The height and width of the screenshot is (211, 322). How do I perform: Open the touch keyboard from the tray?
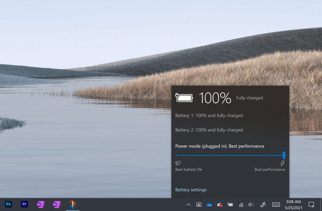[276, 204]
